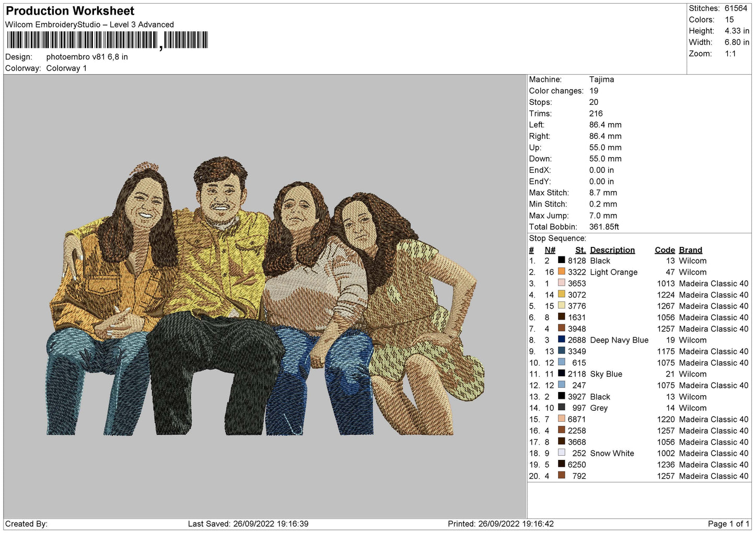Select the 'Grey' description text
The width and height of the screenshot is (755, 533).
(599, 408)
